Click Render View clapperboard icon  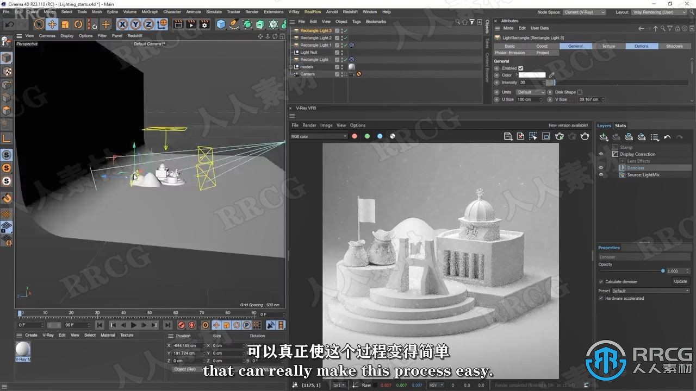[x=178, y=24]
